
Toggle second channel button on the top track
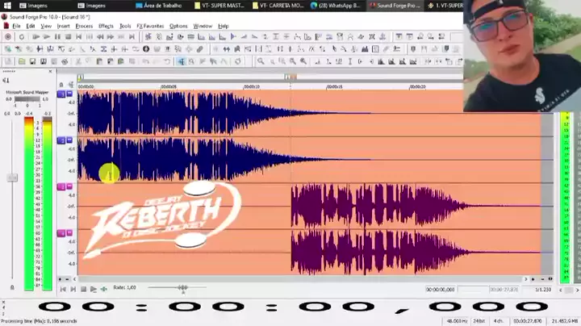[x=69, y=94]
